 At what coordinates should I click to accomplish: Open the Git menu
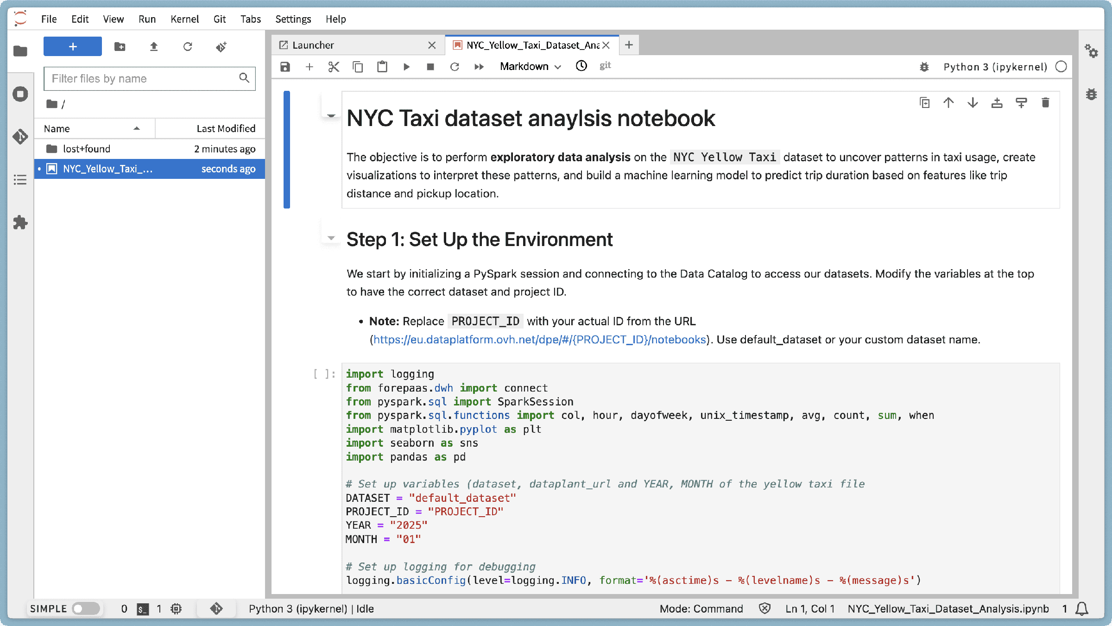click(220, 19)
